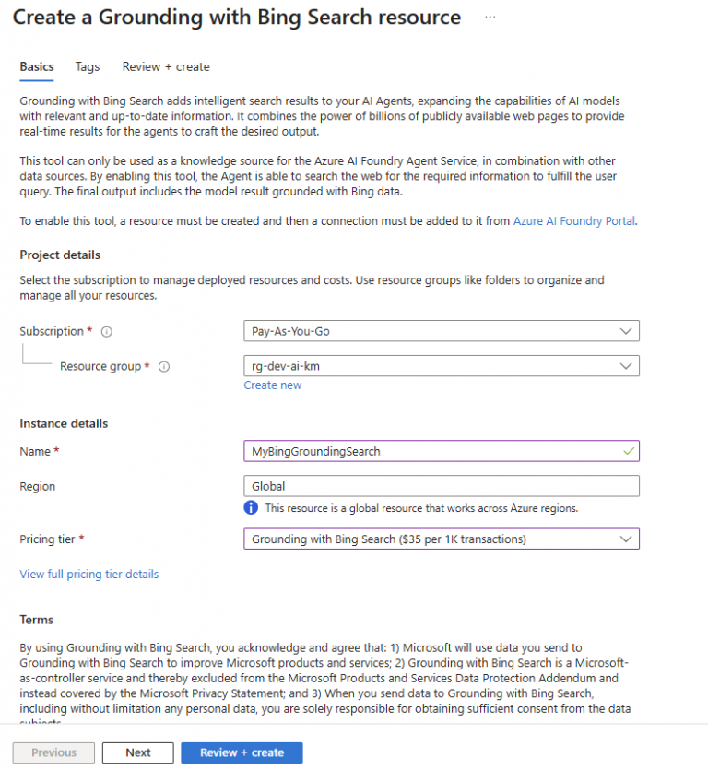Click View full pricing tier details
Image resolution: width=708 pixels, height=770 pixels.
tap(88, 574)
